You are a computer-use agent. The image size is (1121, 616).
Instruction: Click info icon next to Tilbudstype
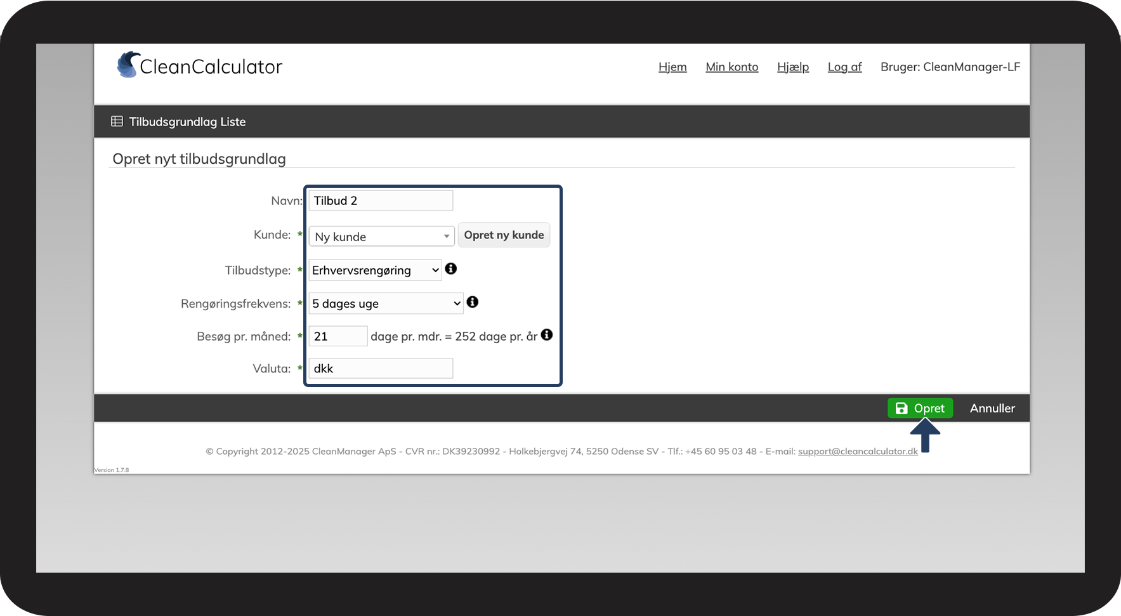coord(451,269)
